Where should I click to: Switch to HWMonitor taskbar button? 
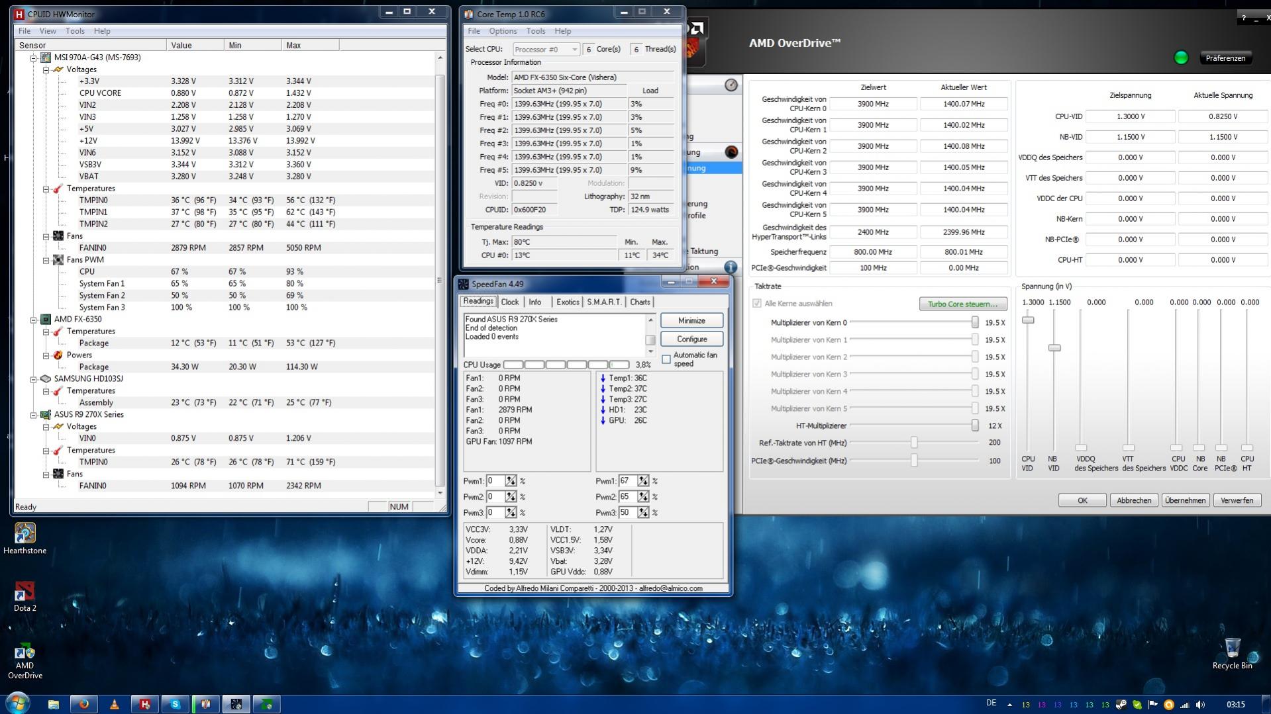point(145,704)
